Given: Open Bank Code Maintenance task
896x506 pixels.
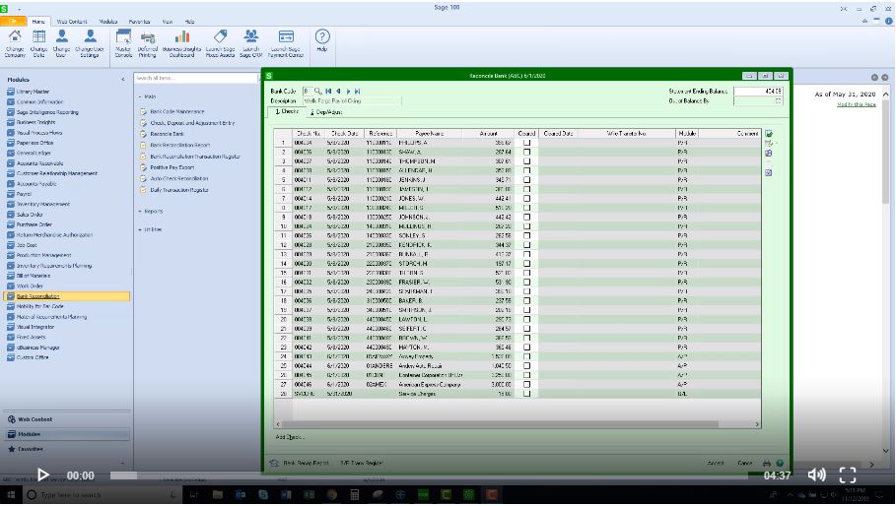Looking at the screenshot, I should (x=176, y=112).
